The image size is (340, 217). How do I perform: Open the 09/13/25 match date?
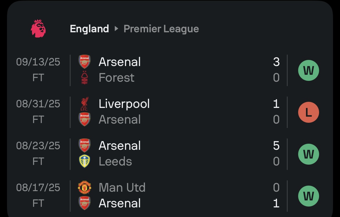38,62
